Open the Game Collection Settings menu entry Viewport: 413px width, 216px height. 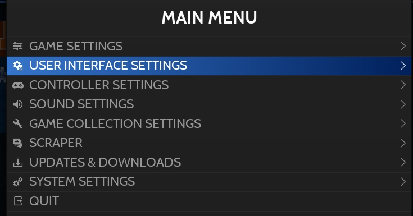[x=209, y=123]
